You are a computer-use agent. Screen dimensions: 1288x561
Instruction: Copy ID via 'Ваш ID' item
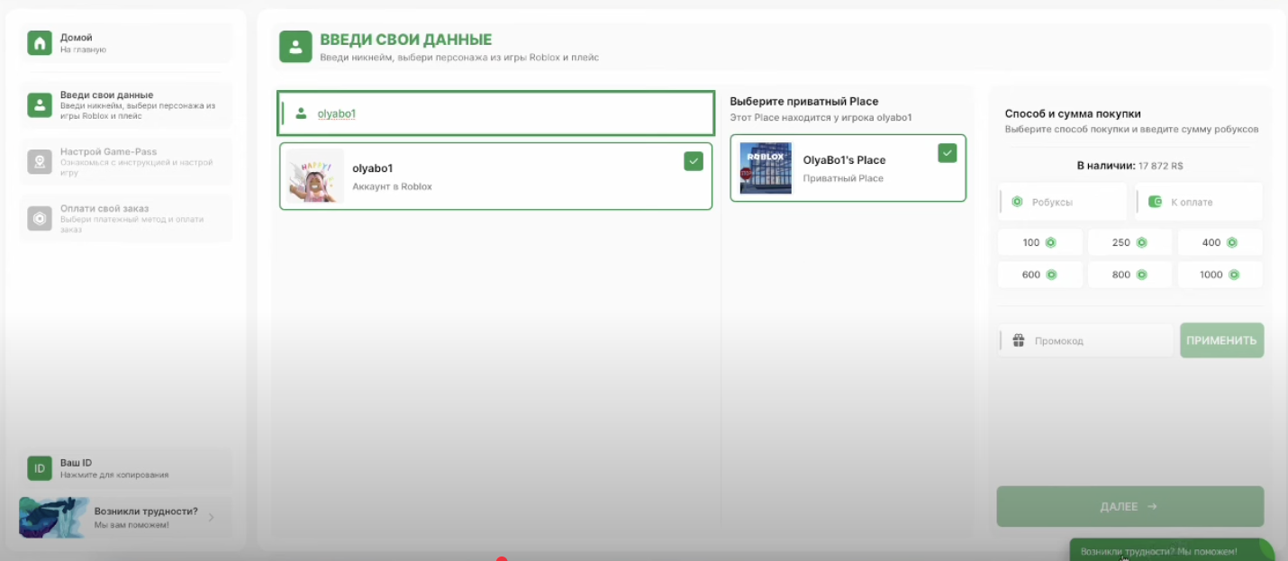tap(126, 468)
